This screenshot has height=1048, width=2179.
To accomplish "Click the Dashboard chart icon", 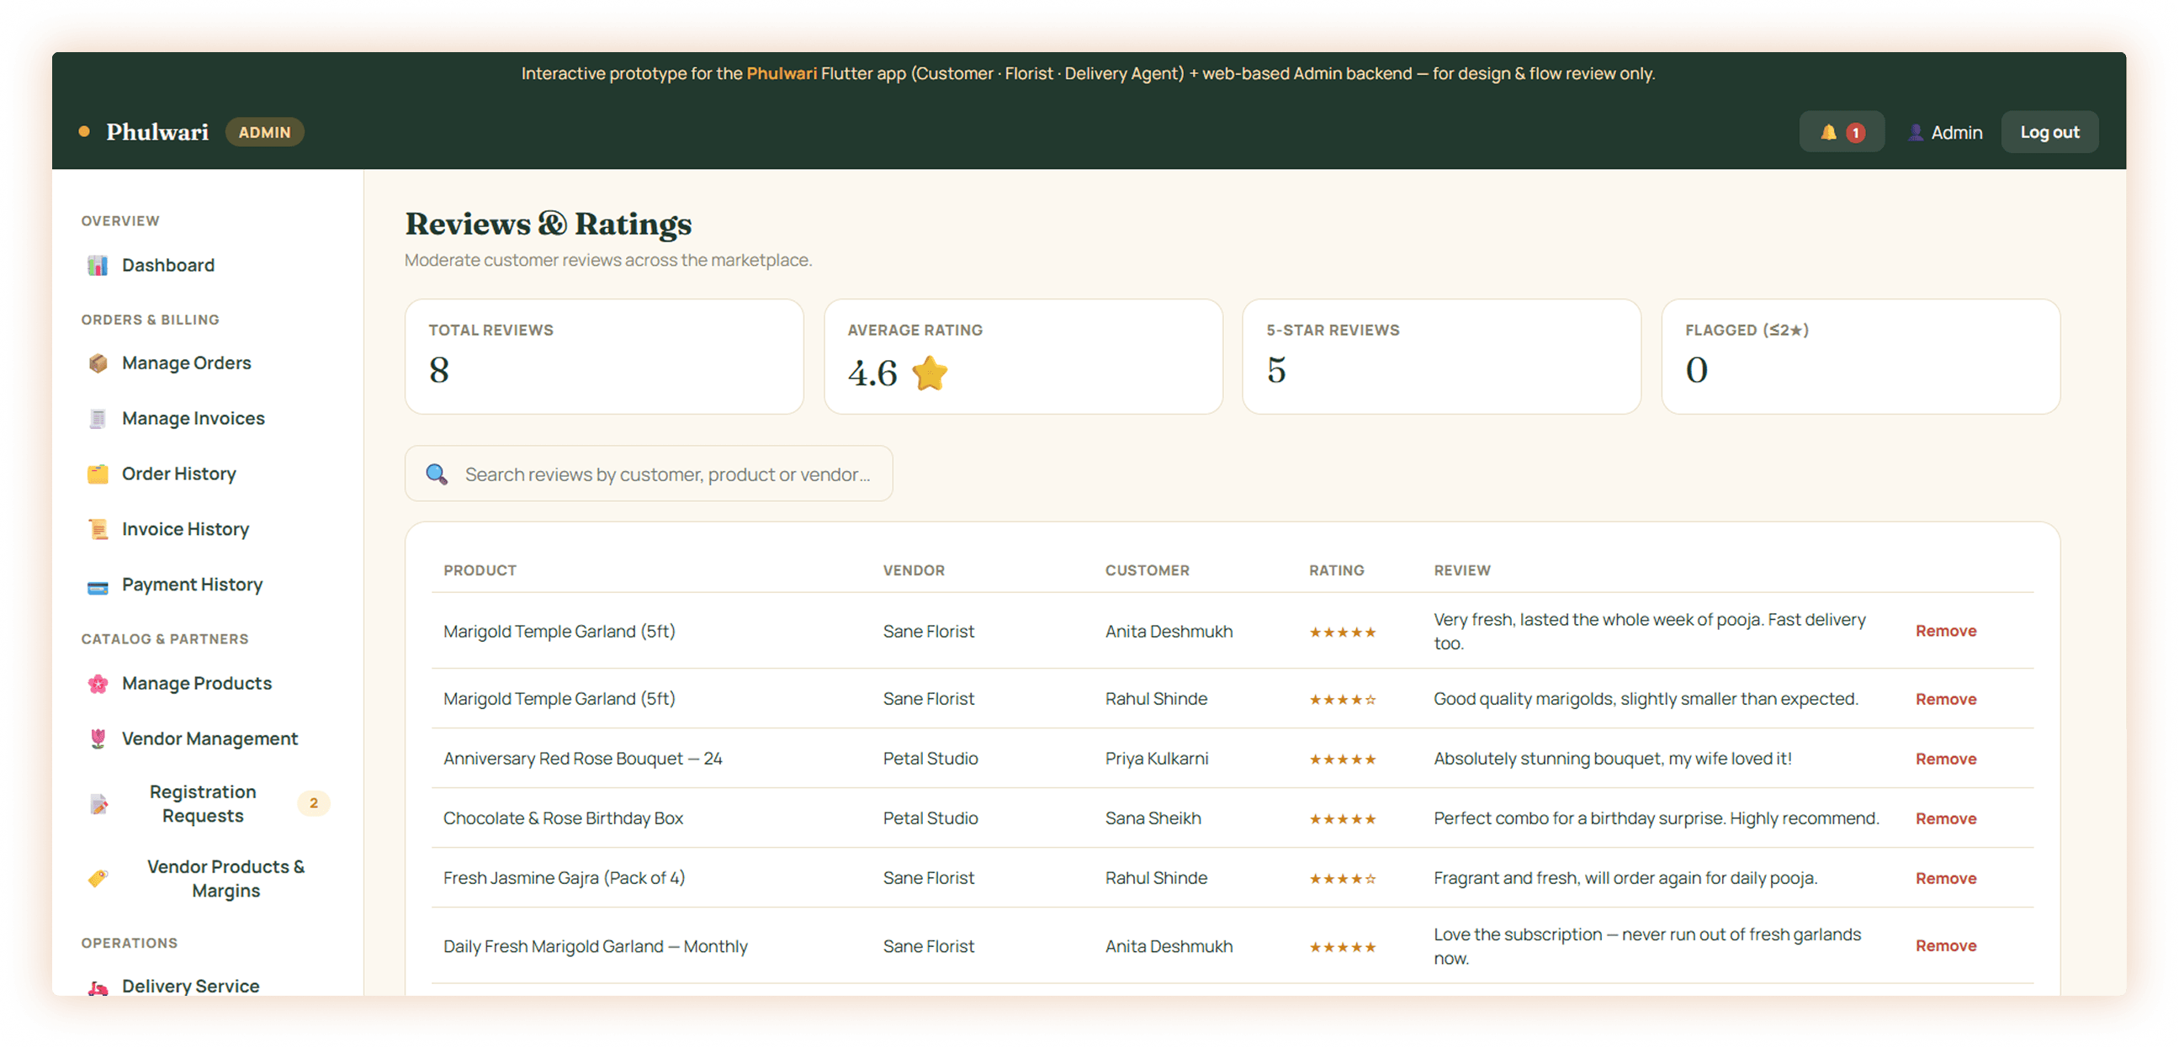I will click(x=98, y=266).
